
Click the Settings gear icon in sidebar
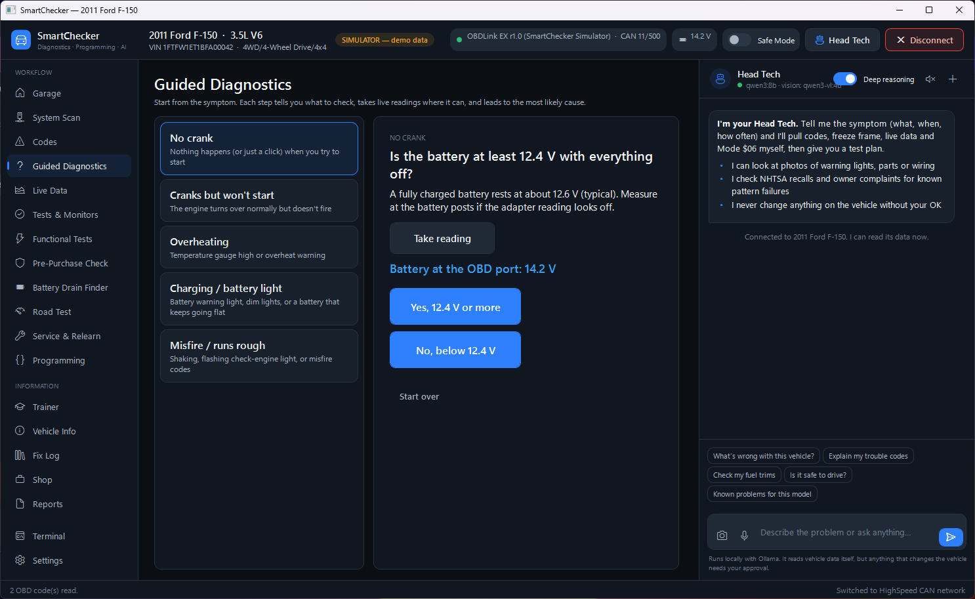[x=20, y=560]
